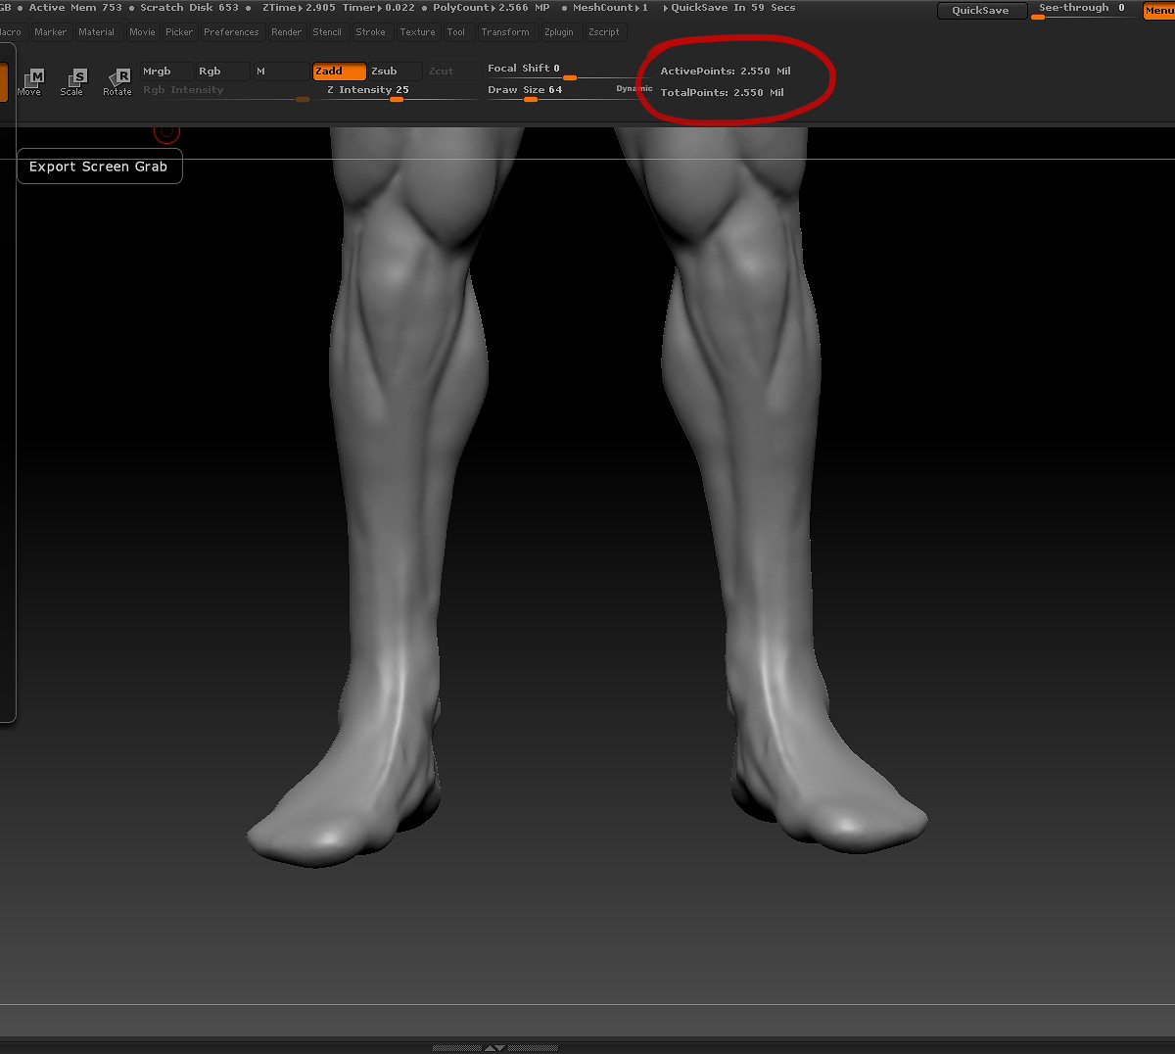Open the Preferences menu
1175x1054 pixels.
pyautogui.click(x=231, y=32)
